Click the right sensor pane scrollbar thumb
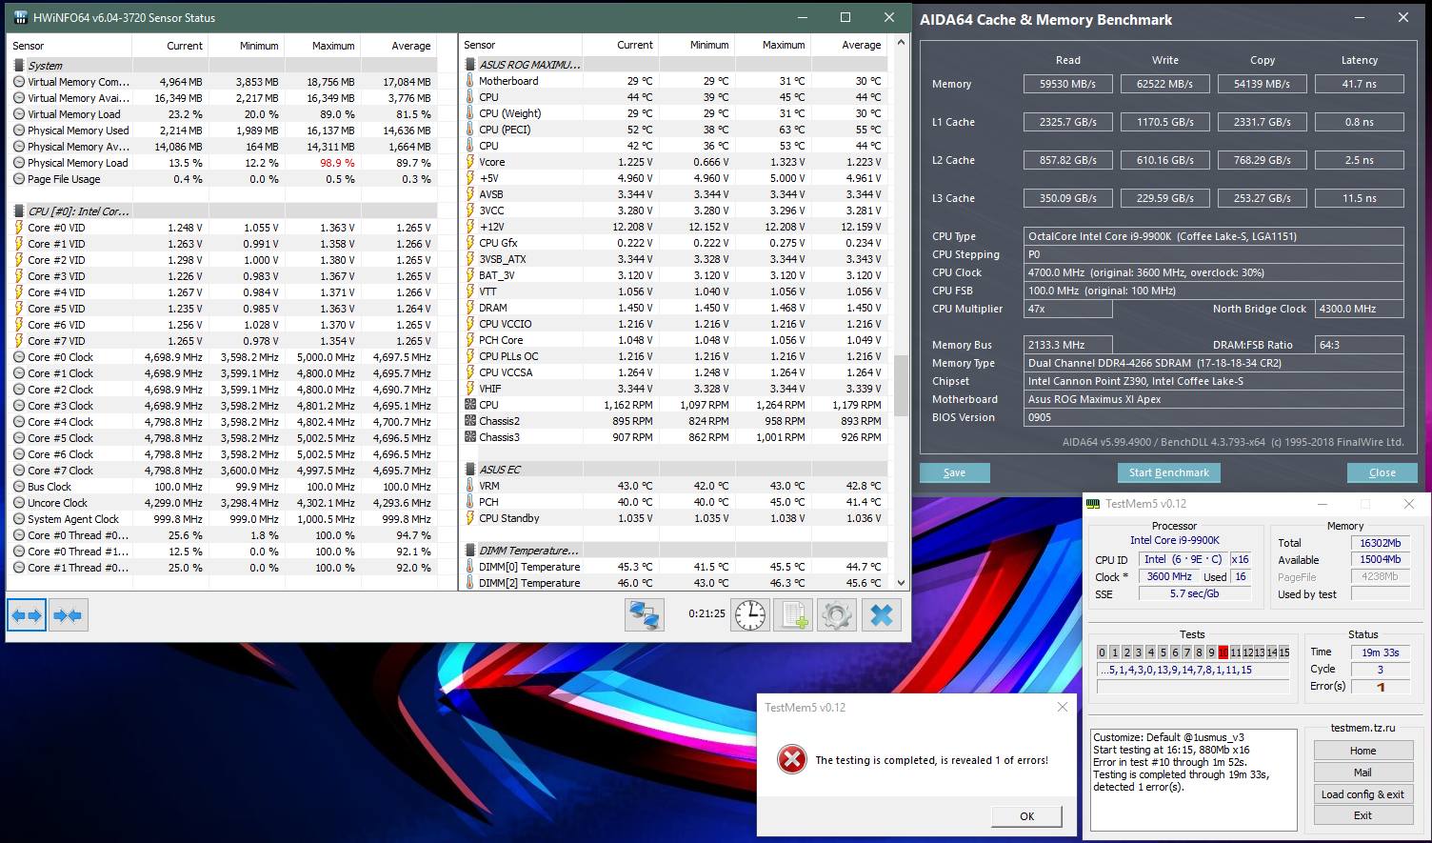1432x843 pixels. [901, 385]
